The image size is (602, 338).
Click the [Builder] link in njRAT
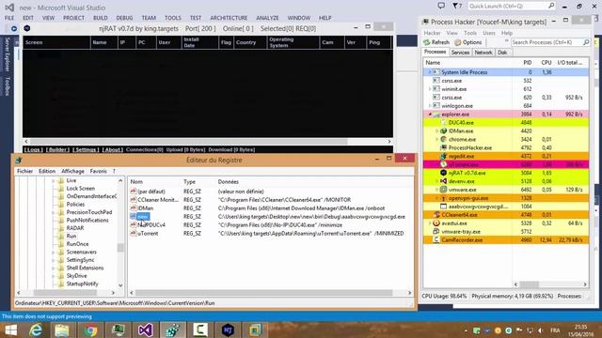58,150
